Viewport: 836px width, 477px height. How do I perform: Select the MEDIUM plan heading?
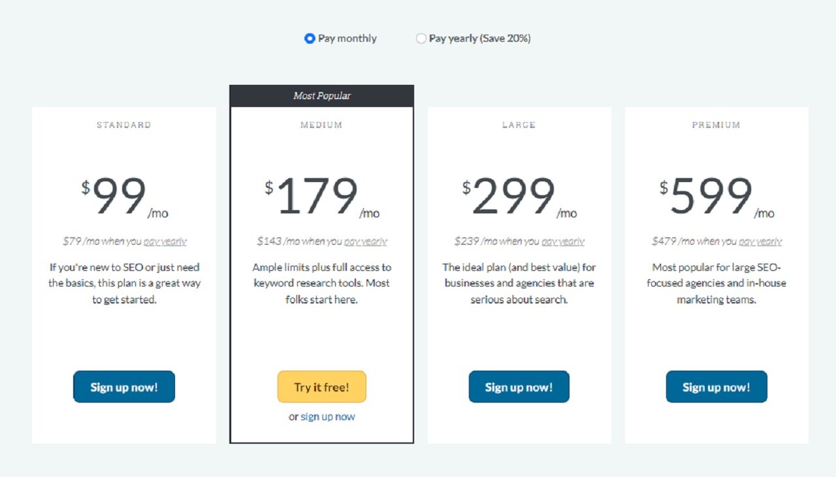[321, 125]
